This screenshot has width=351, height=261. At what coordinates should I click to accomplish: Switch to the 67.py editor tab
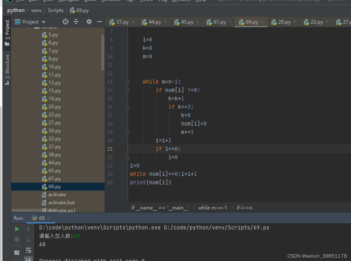pos(216,22)
